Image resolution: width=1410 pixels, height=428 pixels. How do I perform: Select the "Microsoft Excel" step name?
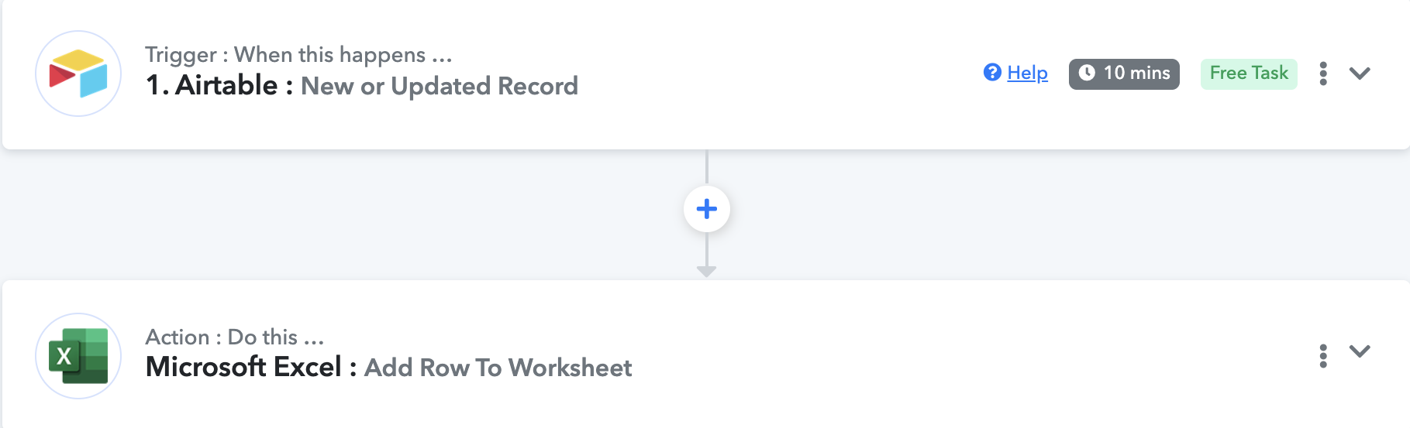pyautogui.click(x=243, y=367)
